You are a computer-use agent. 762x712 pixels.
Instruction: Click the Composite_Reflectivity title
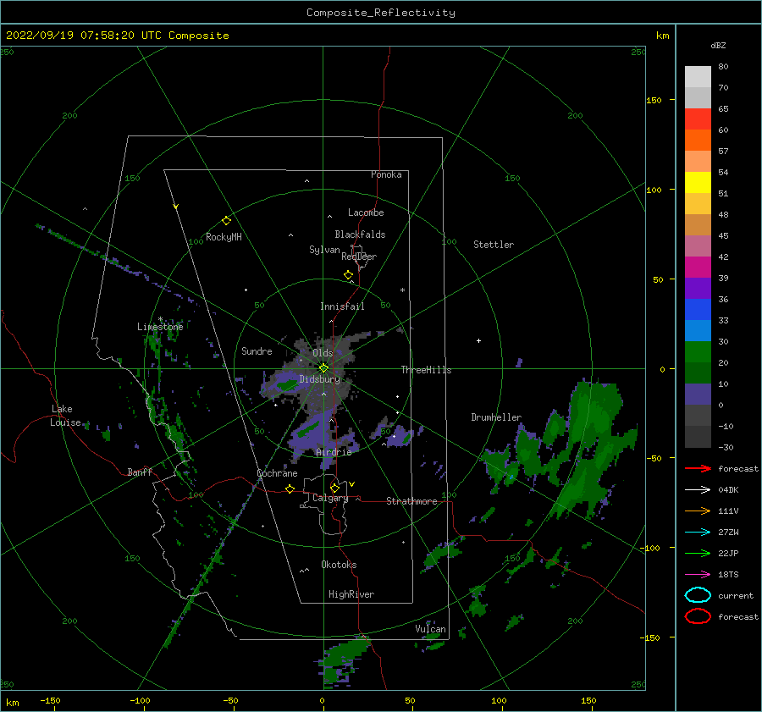point(381,13)
